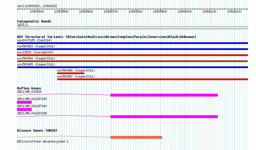Click the blue bar under nsv580963
The image size is (256, 150).
pyautogui.click(x=132, y=49)
